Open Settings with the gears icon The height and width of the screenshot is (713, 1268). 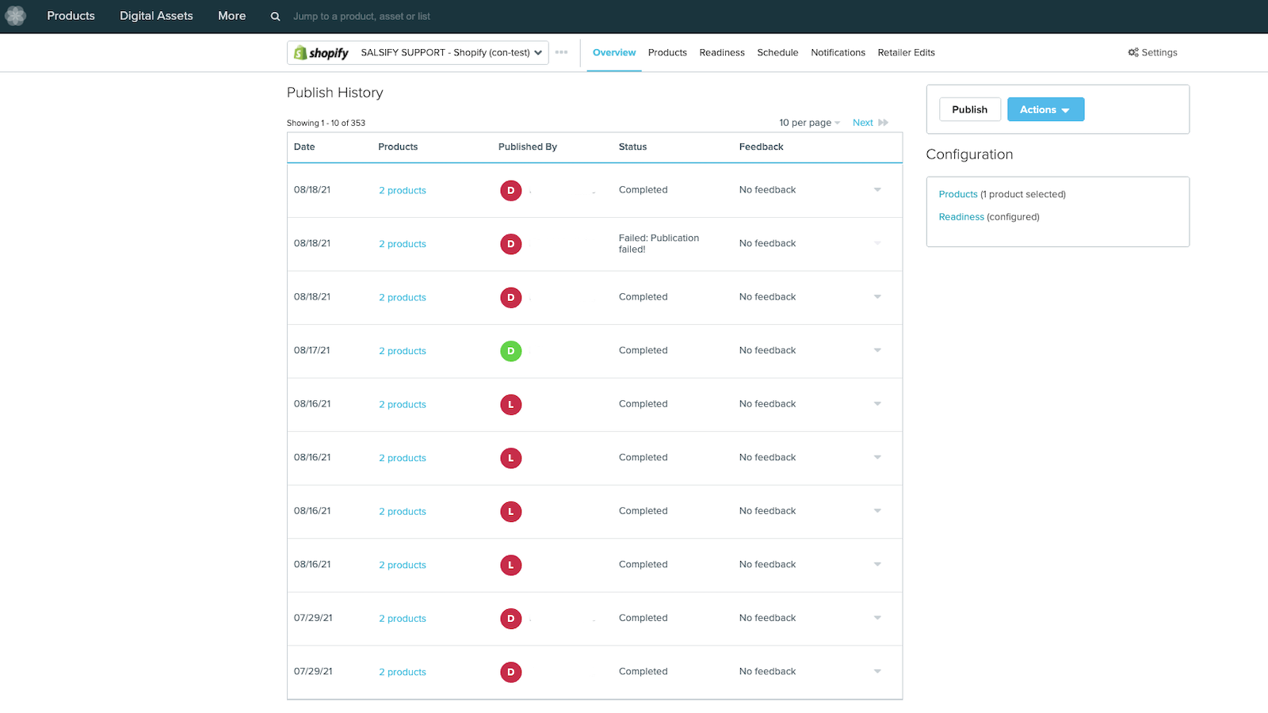click(1152, 52)
